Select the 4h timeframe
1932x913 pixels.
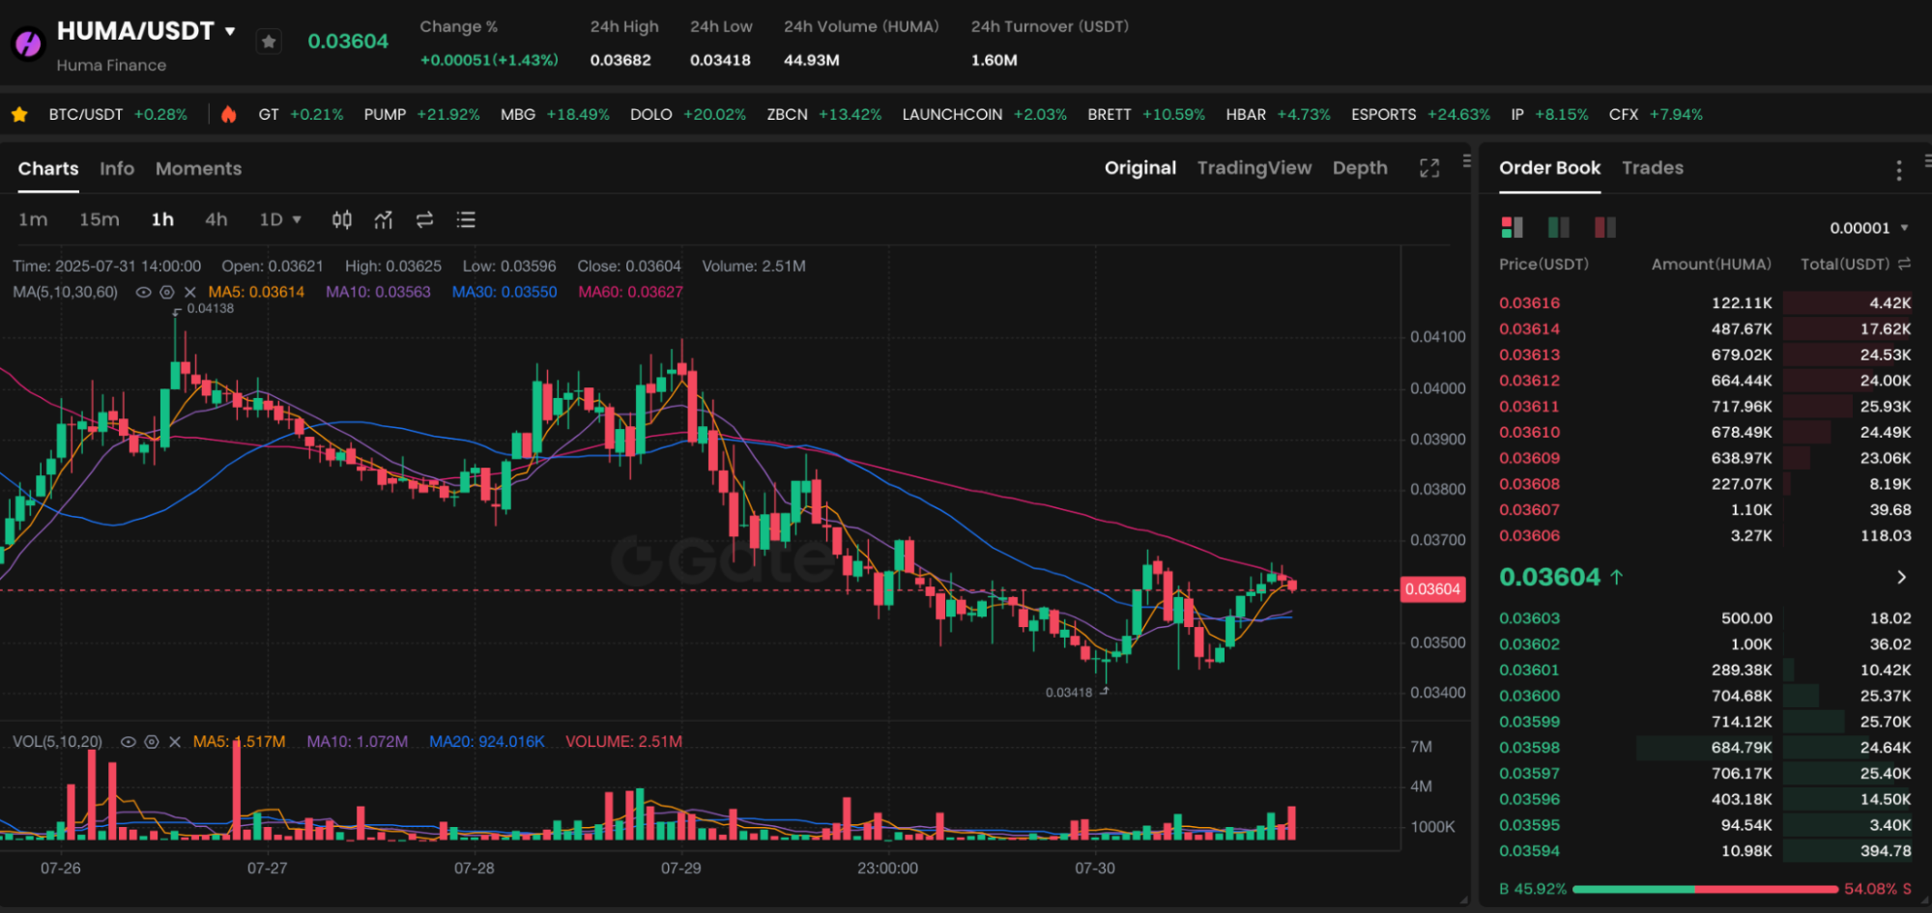click(216, 219)
